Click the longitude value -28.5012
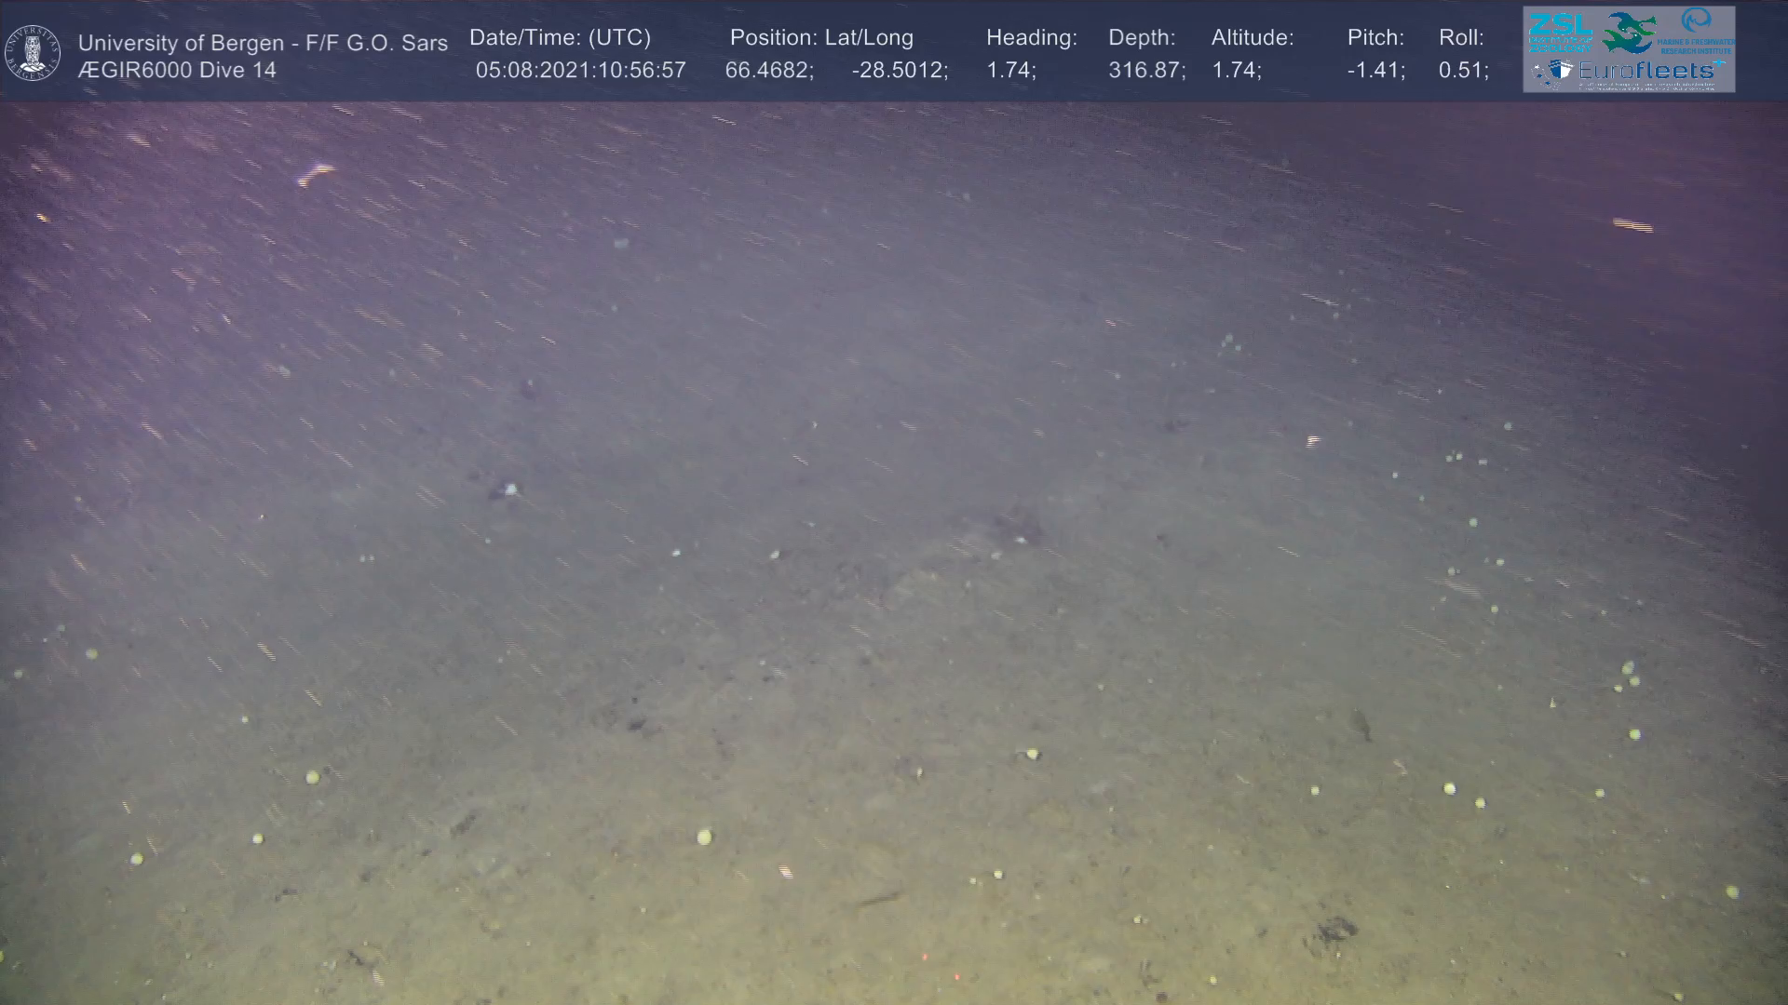The height and width of the screenshot is (1005, 1788). click(x=900, y=70)
